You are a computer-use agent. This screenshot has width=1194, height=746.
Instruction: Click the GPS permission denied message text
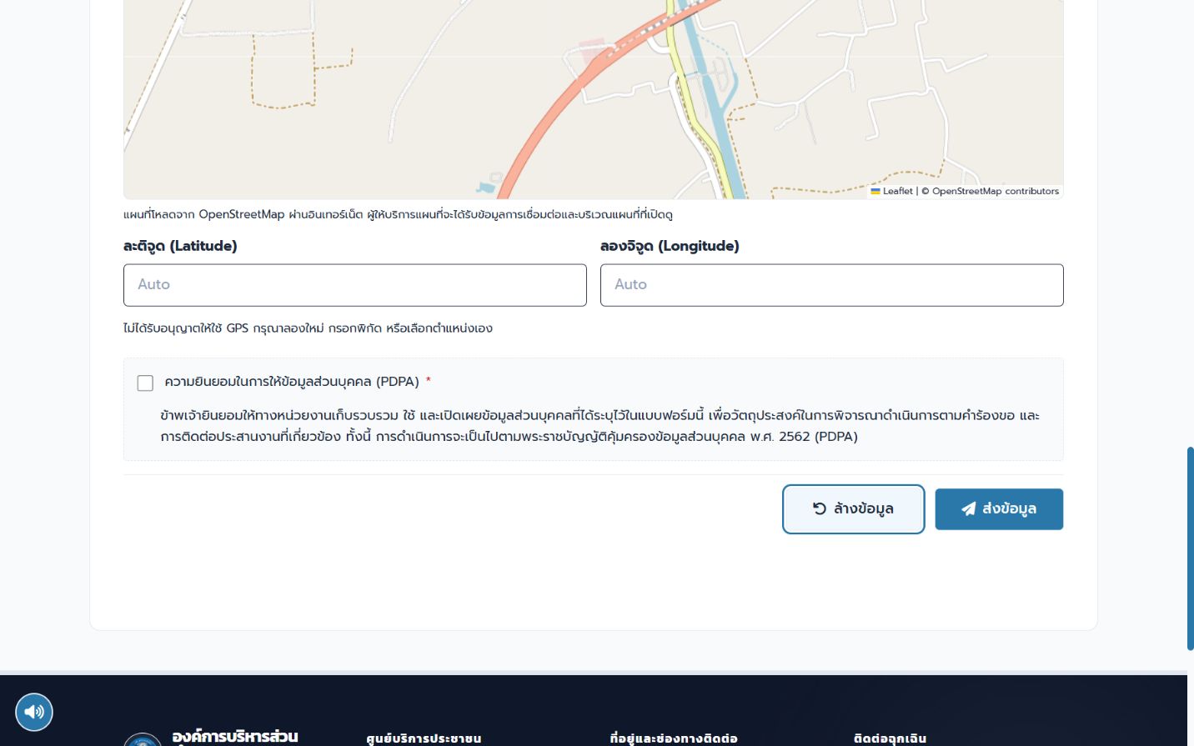coord(308,328)
